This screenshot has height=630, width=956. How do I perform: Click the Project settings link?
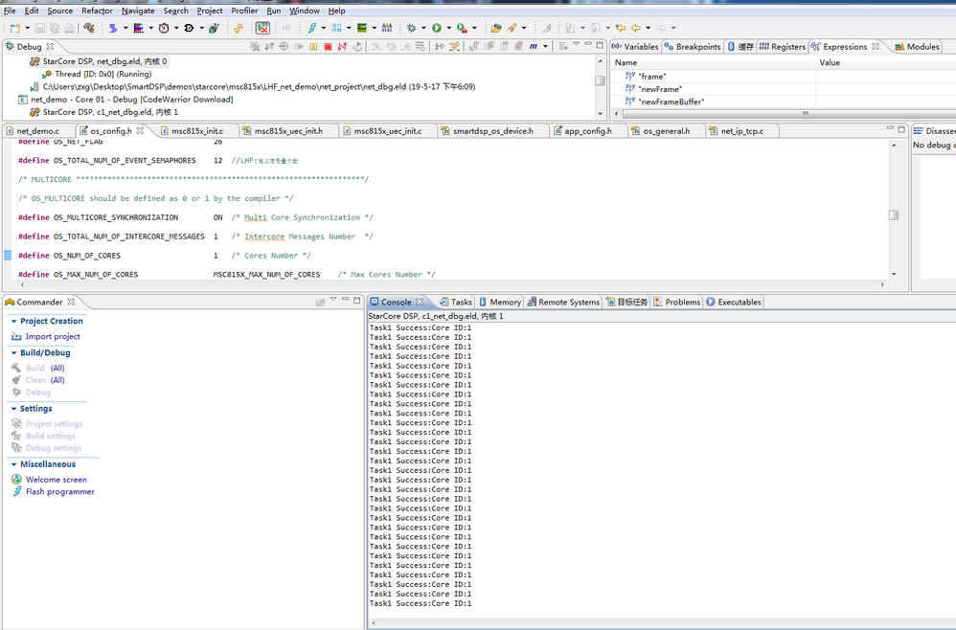point(54,423)
